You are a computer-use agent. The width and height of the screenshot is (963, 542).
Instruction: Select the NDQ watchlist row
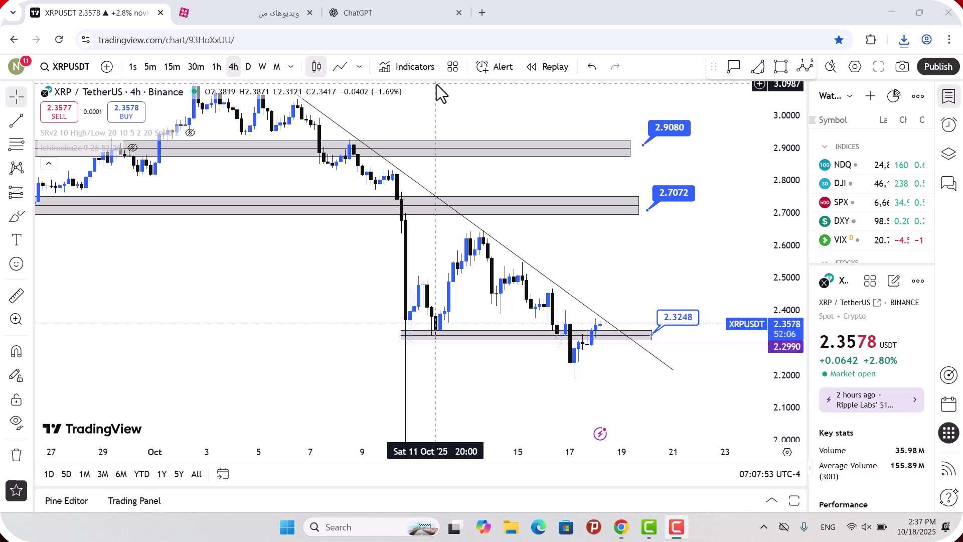872,165
